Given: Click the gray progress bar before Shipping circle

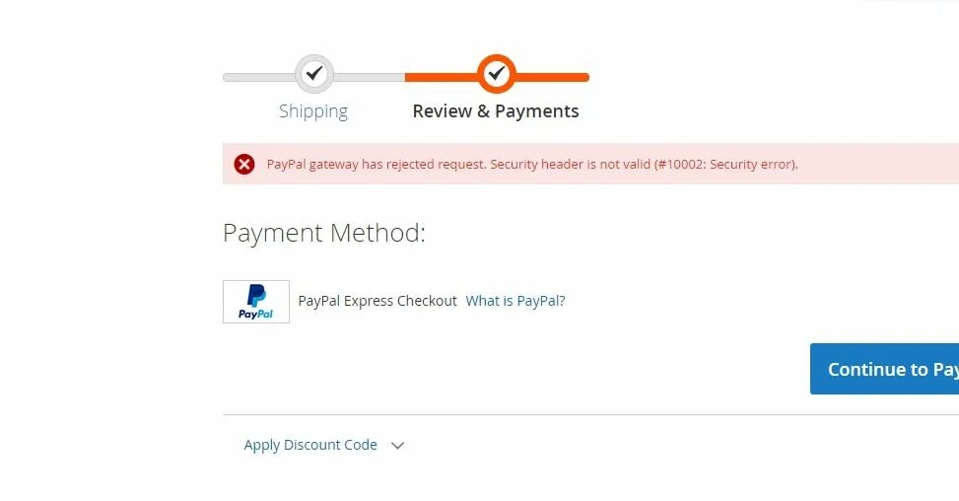Looking at the screenshot, I should coord(259,78).
